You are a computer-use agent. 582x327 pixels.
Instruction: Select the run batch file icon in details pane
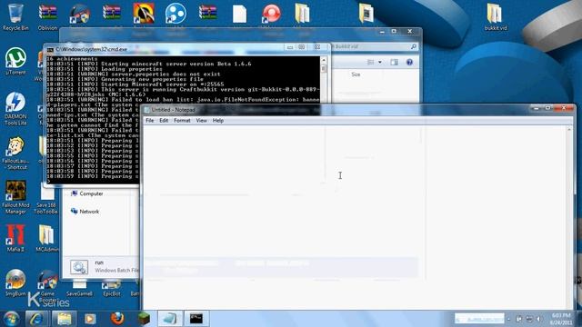[79, 267]
